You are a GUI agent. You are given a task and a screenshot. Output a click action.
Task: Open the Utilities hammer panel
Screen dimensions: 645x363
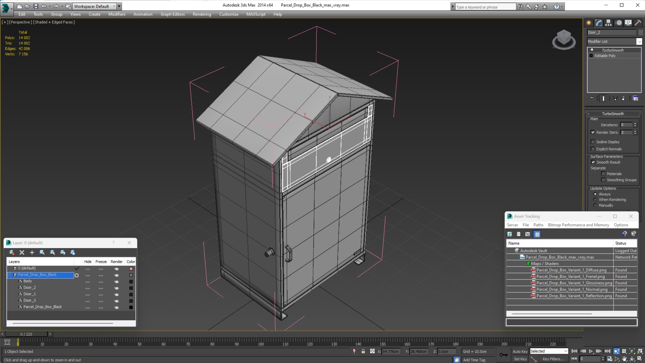point(638,23)
